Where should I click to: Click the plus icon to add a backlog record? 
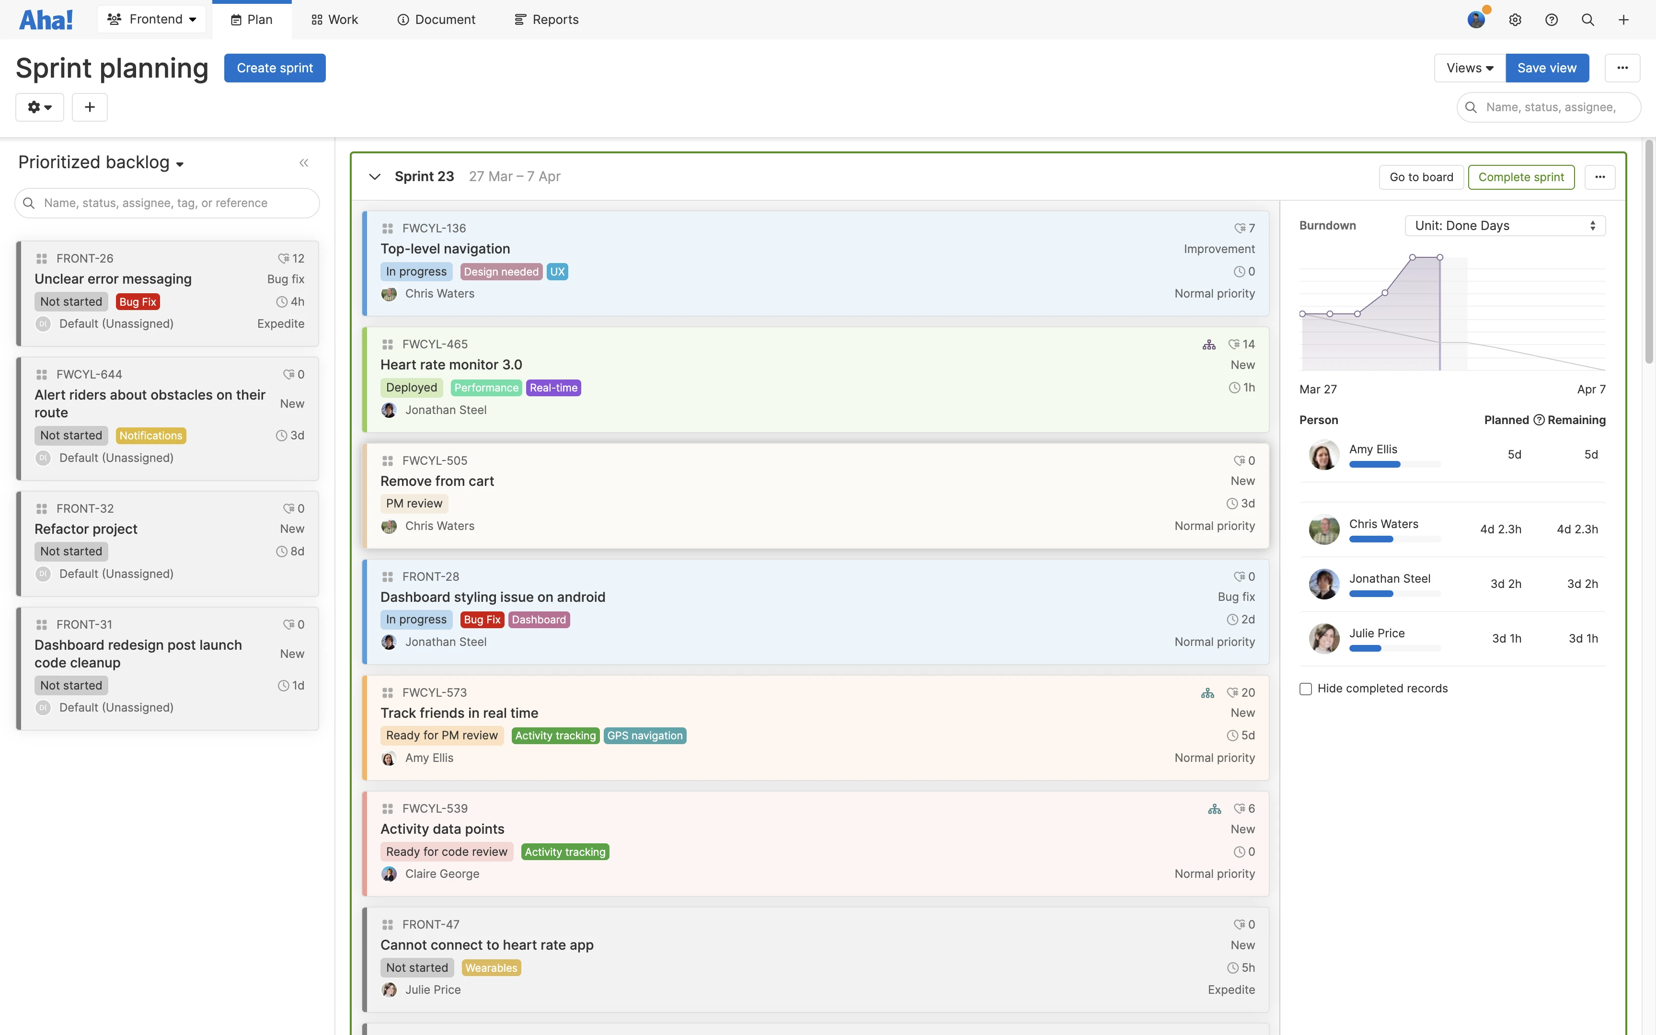click(x=90, y=107)
